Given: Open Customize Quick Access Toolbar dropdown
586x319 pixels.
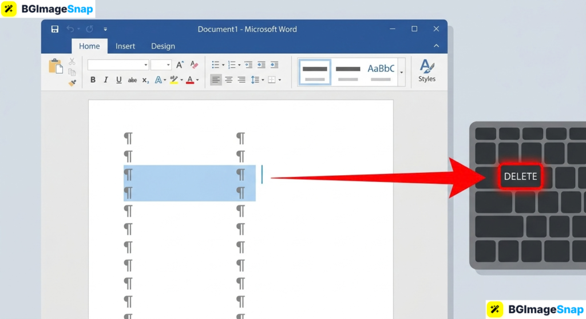Looking at the screenshot, I should click(x=105, y=29).
